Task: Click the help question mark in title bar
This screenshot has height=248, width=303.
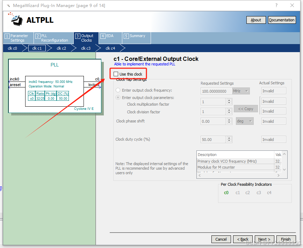Action: 276,5
